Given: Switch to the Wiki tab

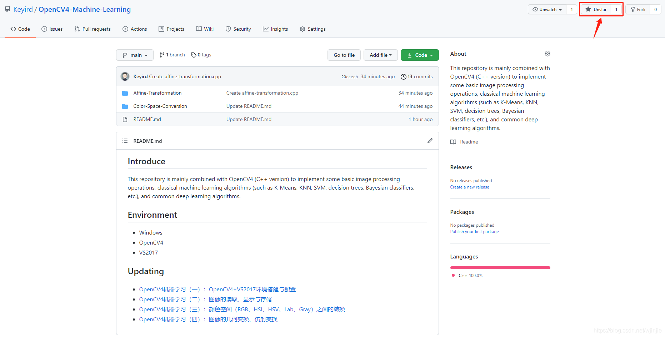Looking at the screenshot, I should pos(205,29).
